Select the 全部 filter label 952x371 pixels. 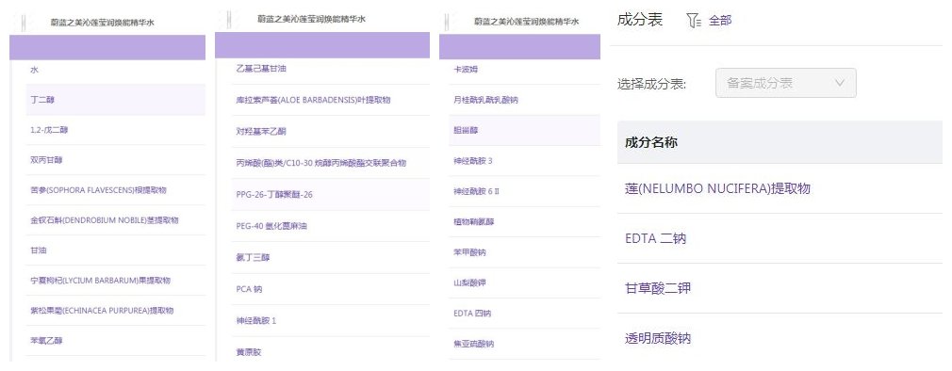tap(720, 21)
